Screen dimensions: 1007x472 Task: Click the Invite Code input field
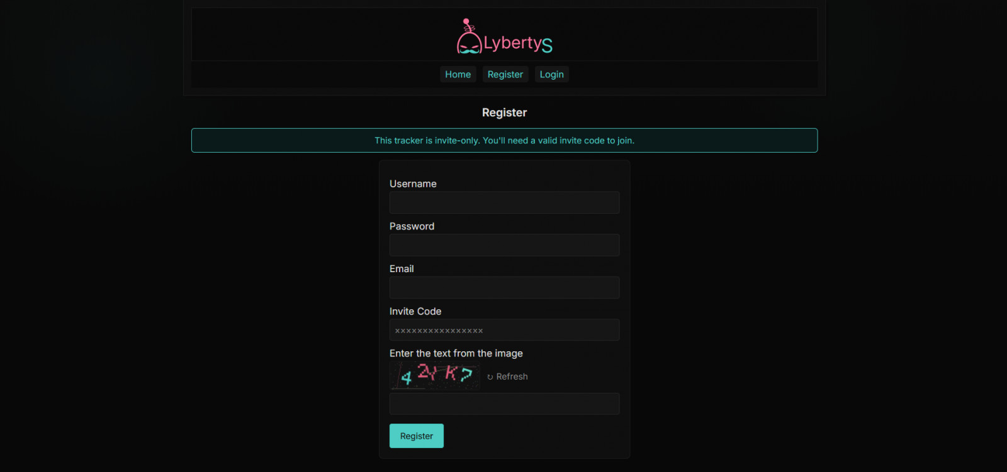(504, 330)
